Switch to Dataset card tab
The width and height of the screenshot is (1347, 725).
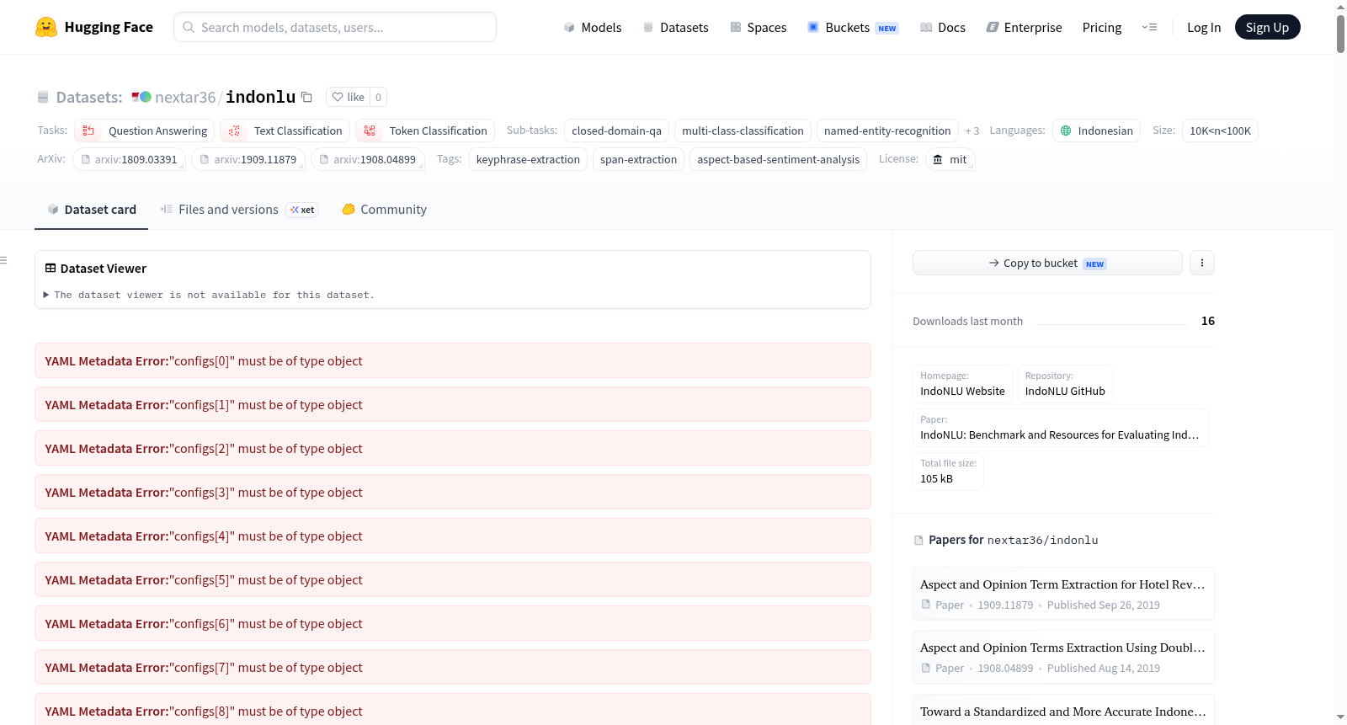[92, 210]
